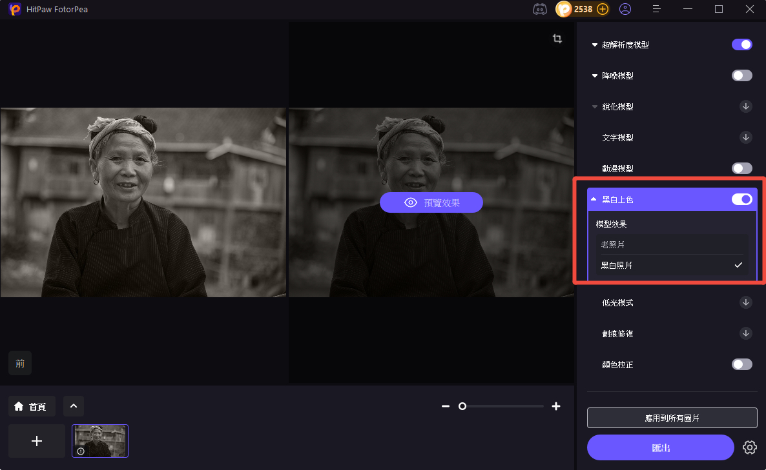Enable the 降噪模型 denoise toggle
The width and height of the screenshot is (766, 470).
(x=741, y=75)
